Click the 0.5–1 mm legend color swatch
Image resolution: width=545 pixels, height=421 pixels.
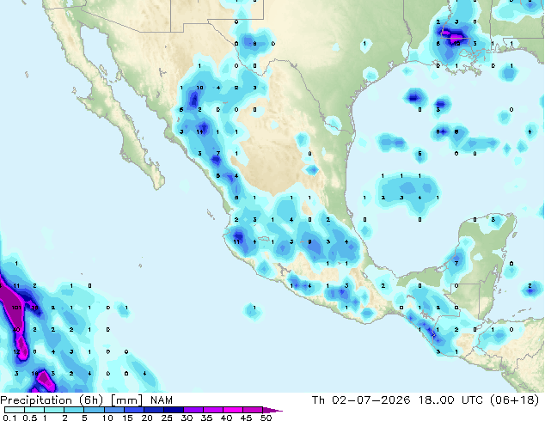[34, 410]
